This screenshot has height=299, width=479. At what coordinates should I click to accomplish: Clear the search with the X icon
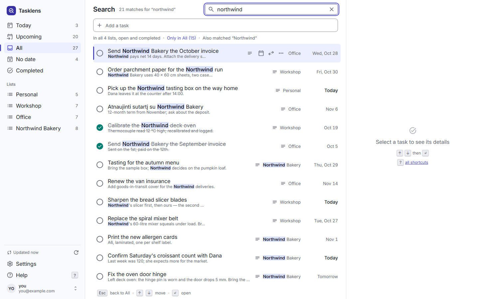(332, 9)
